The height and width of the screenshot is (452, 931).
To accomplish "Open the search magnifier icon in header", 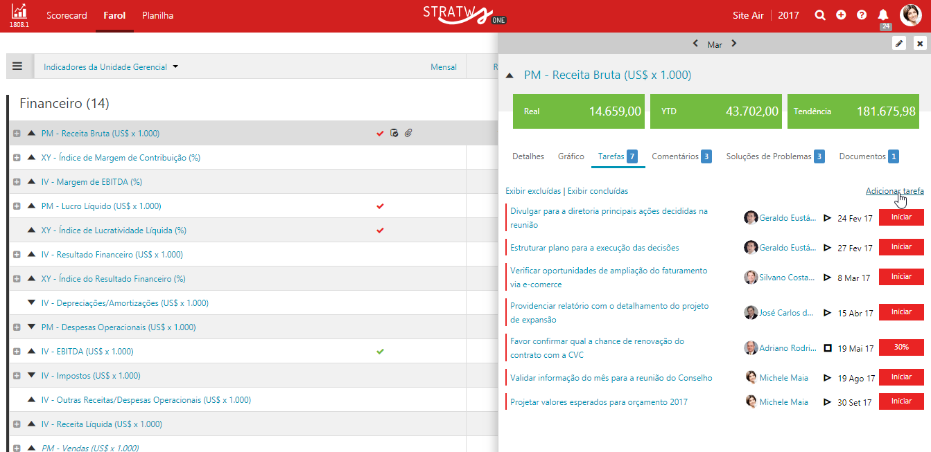I will [x=820, y=15].
